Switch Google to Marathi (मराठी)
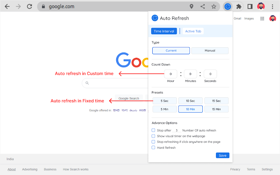Image resolution: width=280 pixels, height=175 pixels. [x=142, y=110]
